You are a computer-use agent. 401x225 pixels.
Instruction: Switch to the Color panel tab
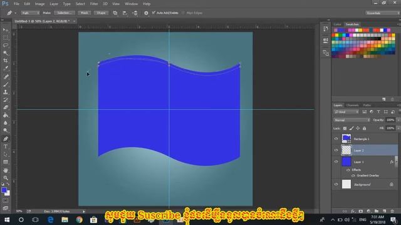[337, 24]
